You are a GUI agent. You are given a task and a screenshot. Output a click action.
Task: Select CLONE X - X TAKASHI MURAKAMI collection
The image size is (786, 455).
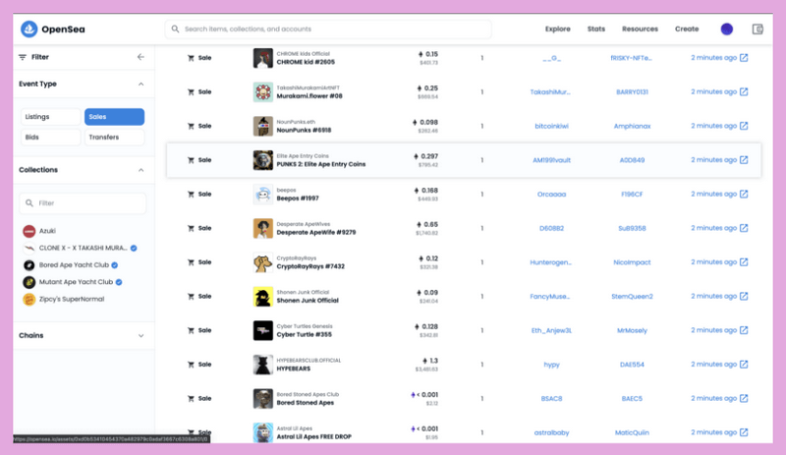coord(84,249)
